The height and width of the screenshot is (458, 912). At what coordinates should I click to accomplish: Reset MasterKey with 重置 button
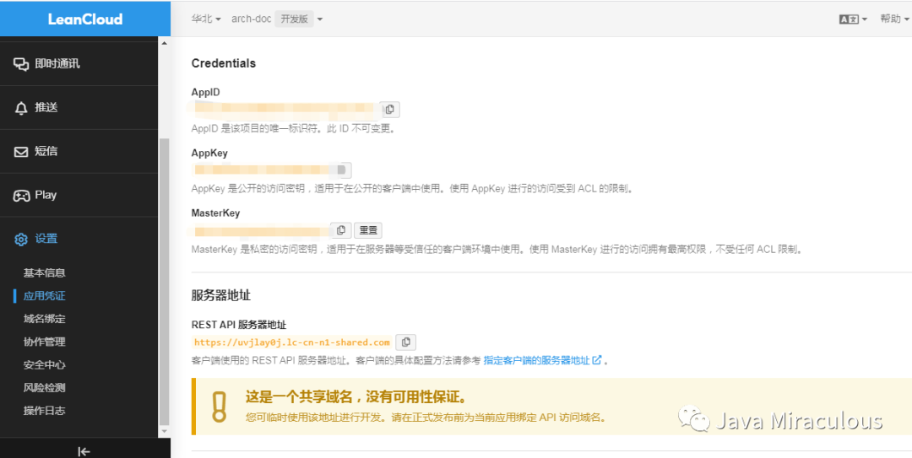pos(367,230)
